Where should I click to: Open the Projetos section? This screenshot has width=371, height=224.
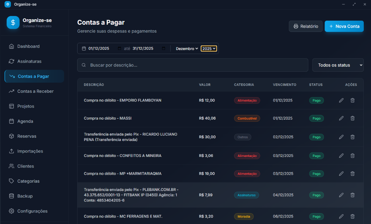point(25,106)
